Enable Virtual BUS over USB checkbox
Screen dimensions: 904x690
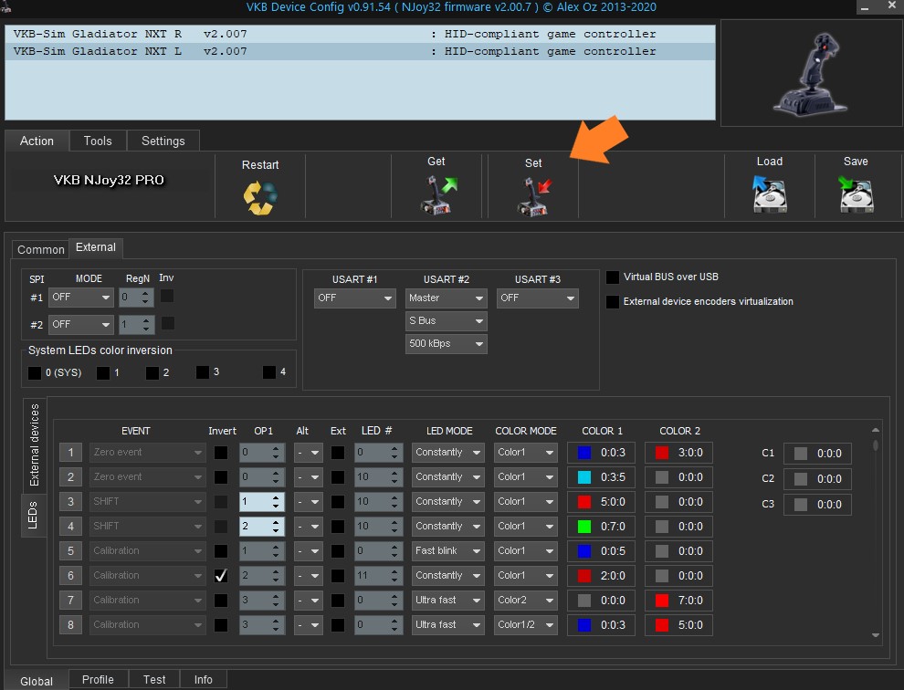(613, 277)
